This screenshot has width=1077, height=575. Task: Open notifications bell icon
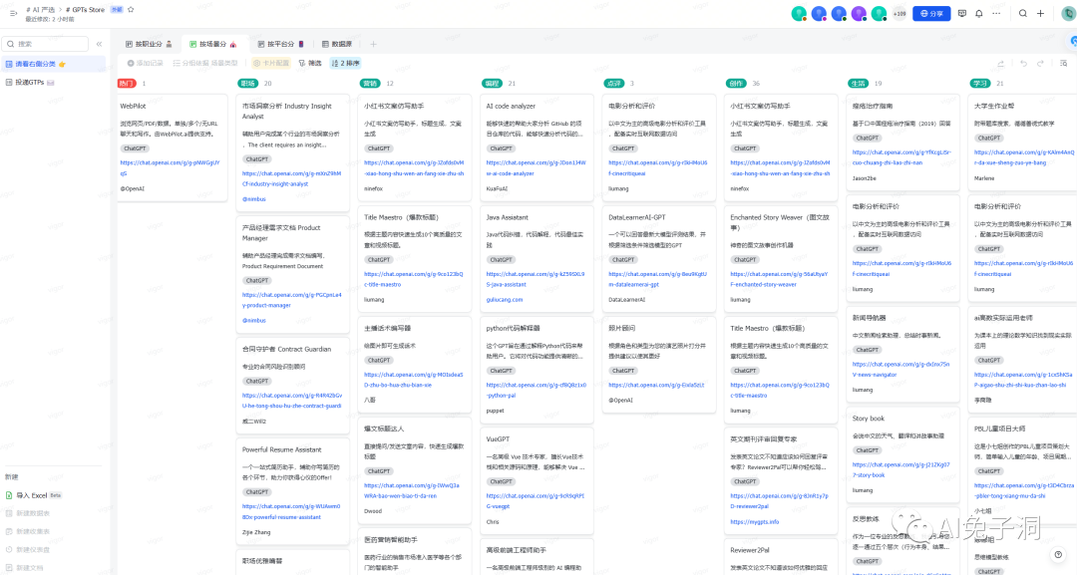point(979,13)
